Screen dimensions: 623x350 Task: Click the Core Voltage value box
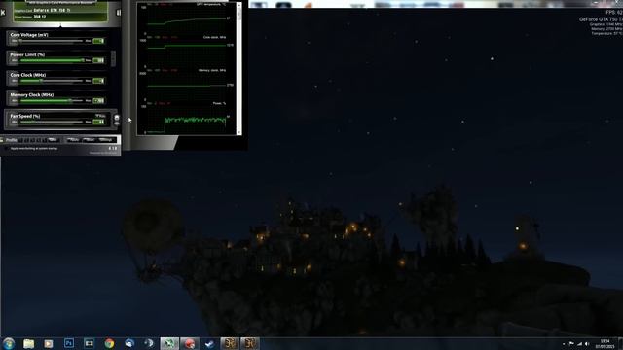[x=98, y=41]
